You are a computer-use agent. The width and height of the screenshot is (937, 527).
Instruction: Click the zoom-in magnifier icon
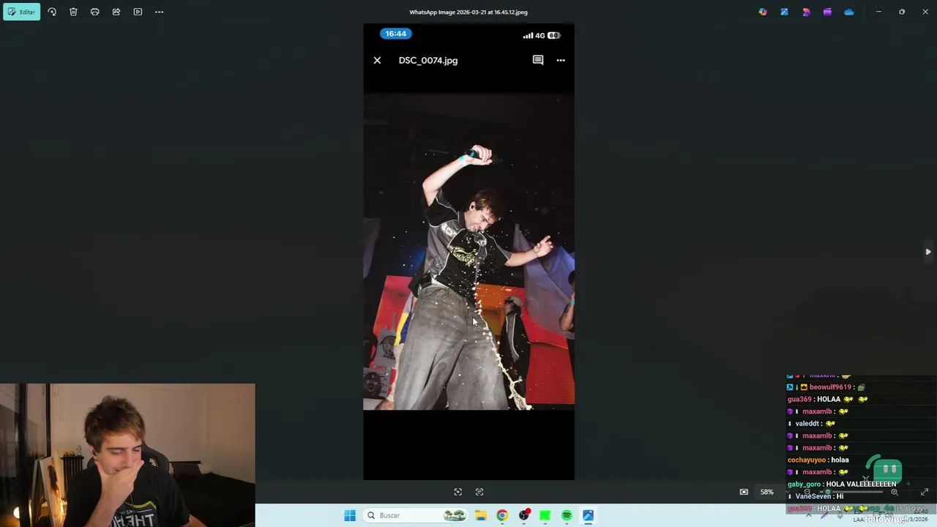(894, 492)
